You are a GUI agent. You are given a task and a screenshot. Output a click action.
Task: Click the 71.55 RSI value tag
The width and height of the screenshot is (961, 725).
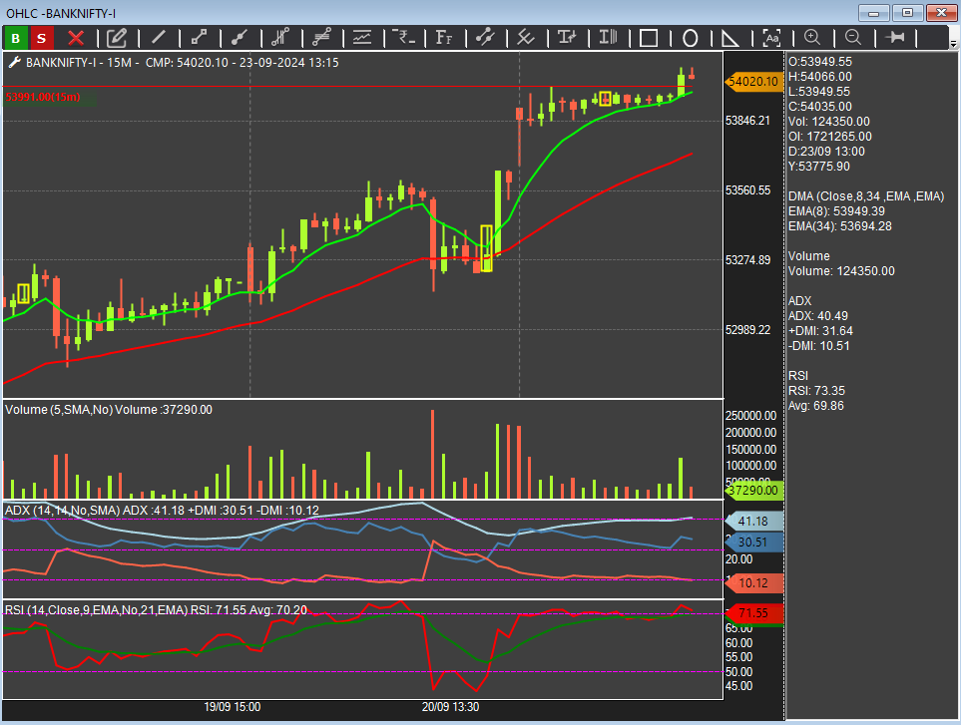753,613
